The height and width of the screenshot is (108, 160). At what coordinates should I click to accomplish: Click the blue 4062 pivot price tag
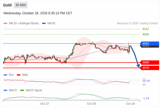(x=149, y=43)
